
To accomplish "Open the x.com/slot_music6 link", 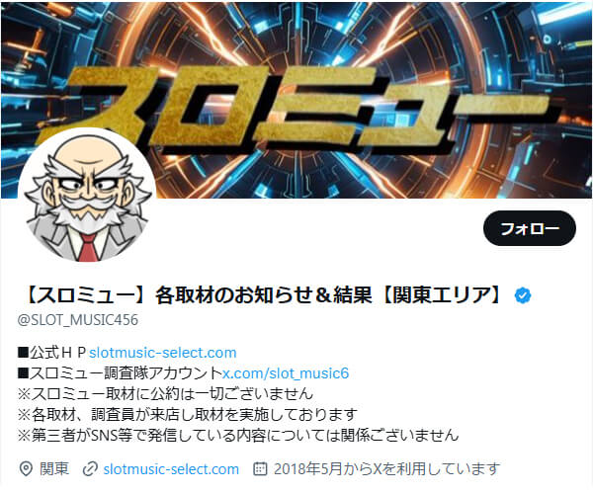I will (286, 373).
